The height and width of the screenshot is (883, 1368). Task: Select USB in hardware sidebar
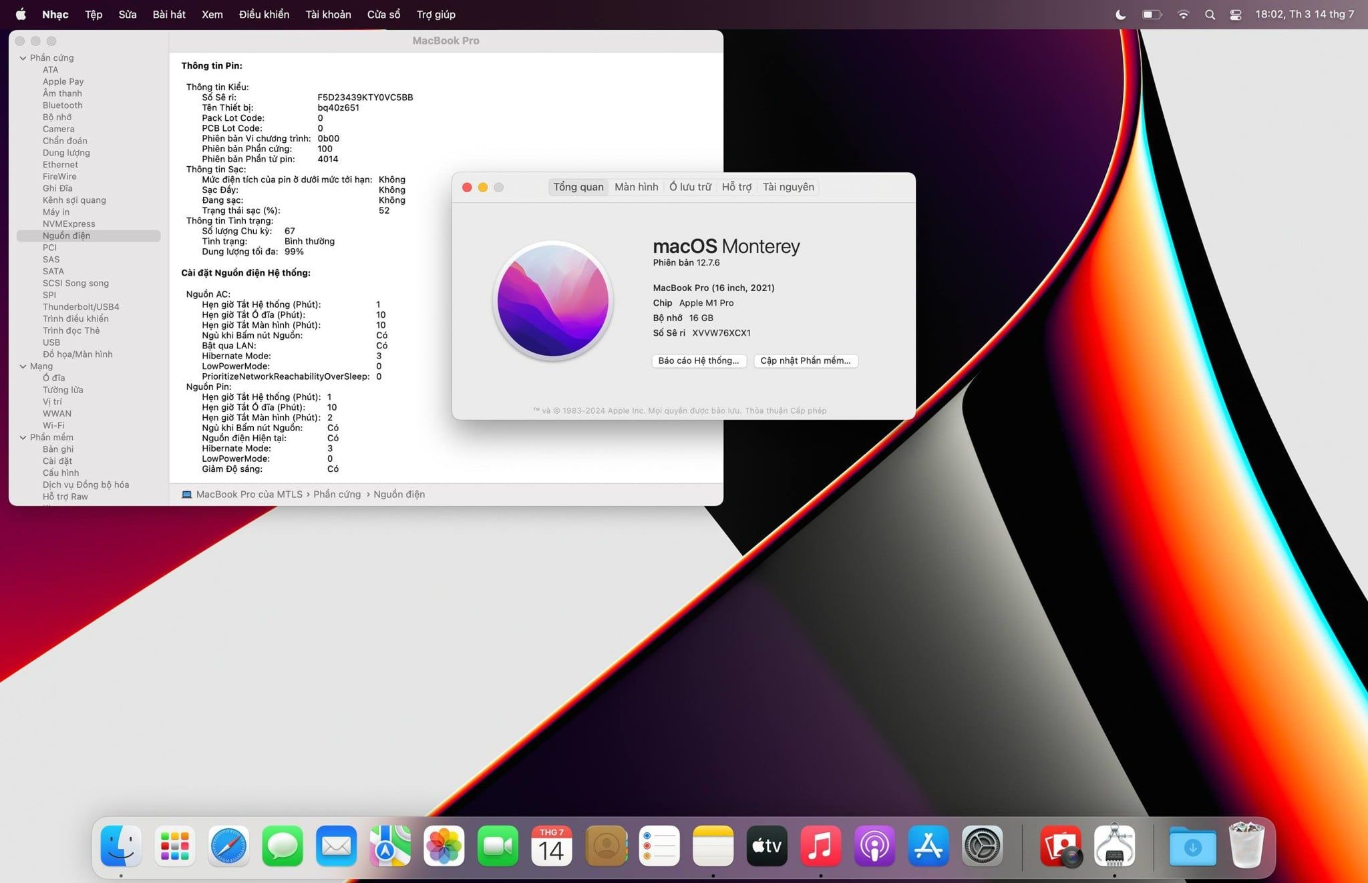coord(51,342)
